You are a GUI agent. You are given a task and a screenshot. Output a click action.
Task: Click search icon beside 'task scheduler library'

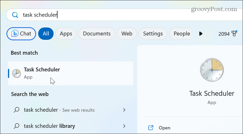16,126
